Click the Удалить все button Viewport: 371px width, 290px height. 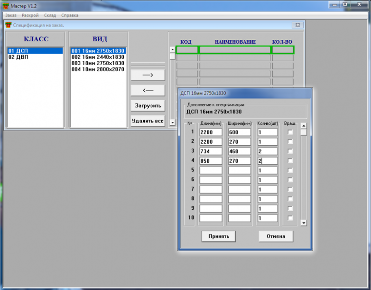148,121
